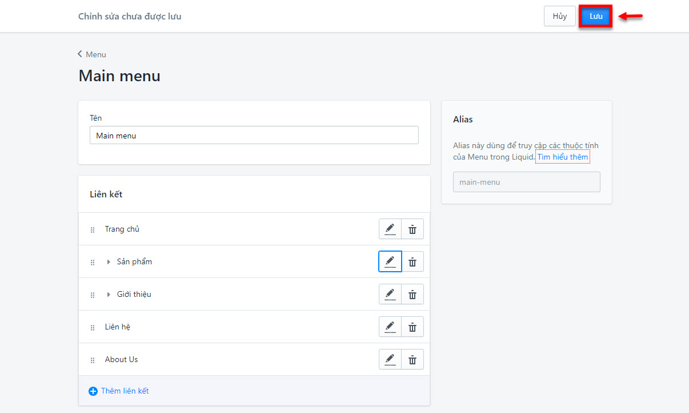Go back to Menu list
The image size is (689, 413).
[93, 54]
